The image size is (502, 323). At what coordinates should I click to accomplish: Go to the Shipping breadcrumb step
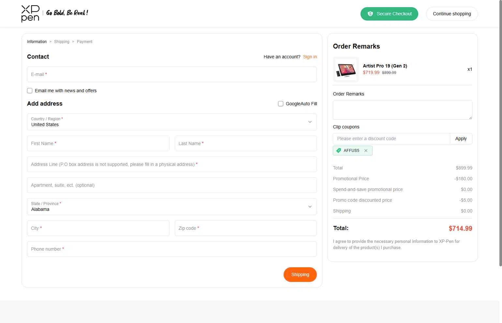pos(62,42)
